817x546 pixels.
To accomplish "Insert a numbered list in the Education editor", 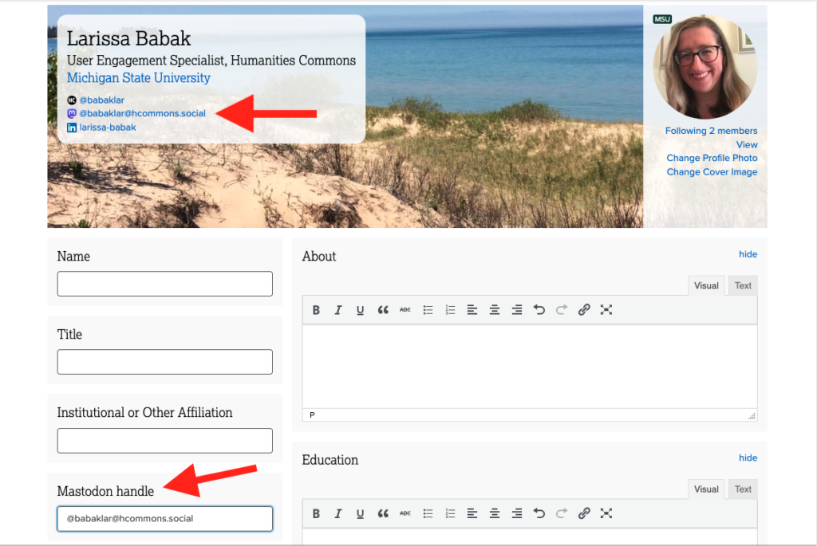I will click(450, 513).
